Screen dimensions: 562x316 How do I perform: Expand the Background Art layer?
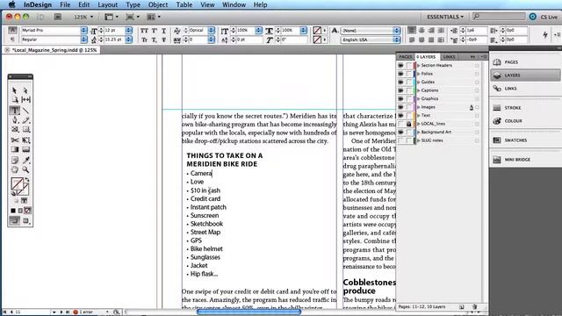tap(418, 133)
